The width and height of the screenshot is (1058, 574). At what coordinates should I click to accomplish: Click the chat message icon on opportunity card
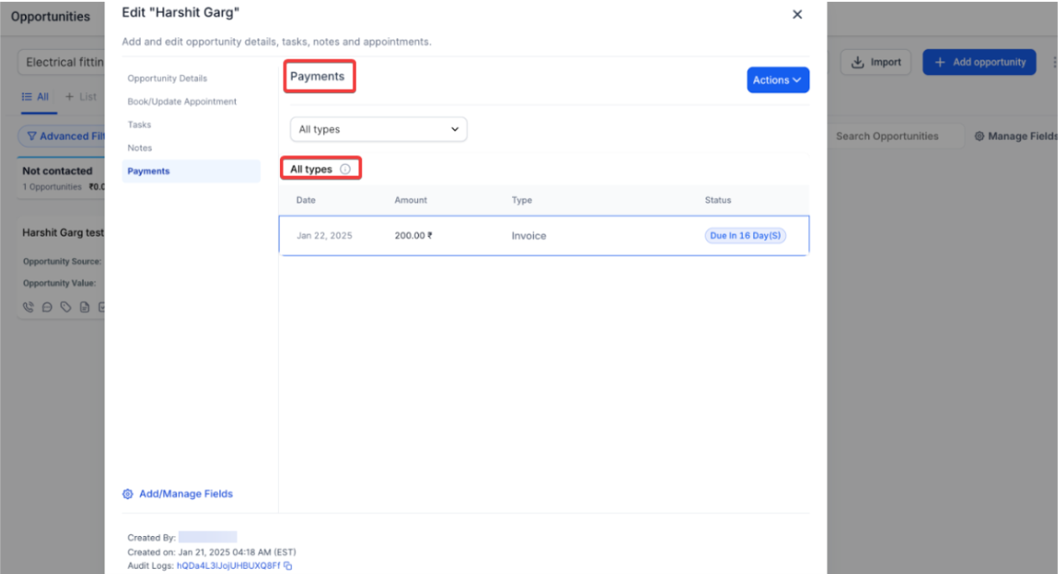(x=47, y=307)
